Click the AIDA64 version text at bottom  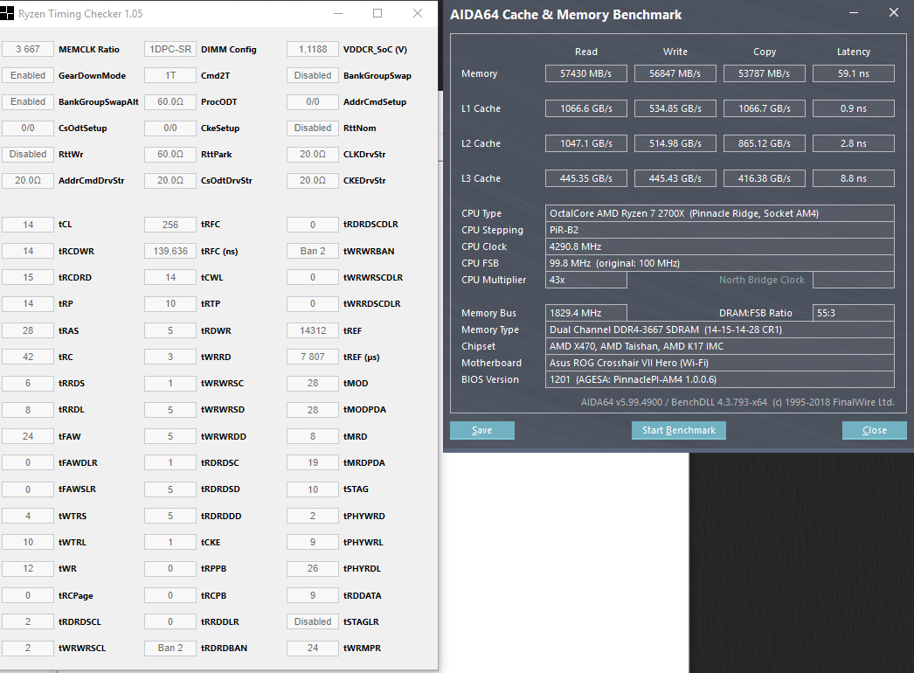[737, 402]
